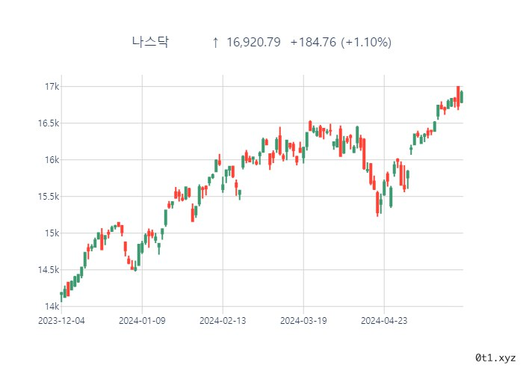Screen dimensions: 523x374
Task: Click the 2024-01-09 date label
Action: click(142, 321)
